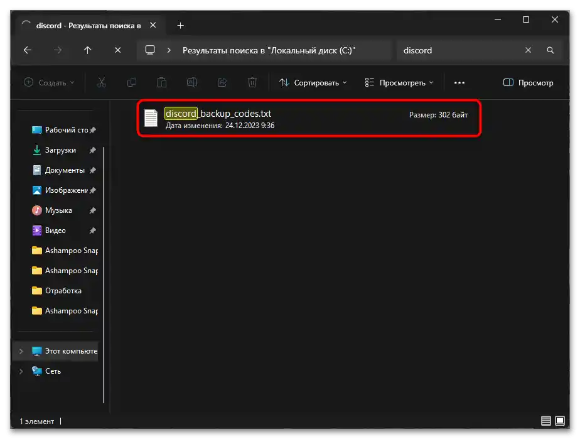Open Изображения in sidebar
580x439 pixels.
tap(60, 190)
